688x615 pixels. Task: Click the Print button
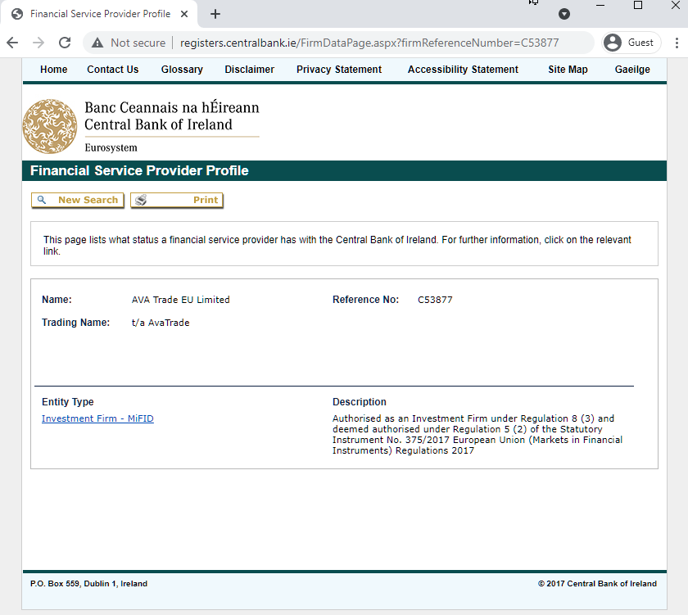pos(177,200)
